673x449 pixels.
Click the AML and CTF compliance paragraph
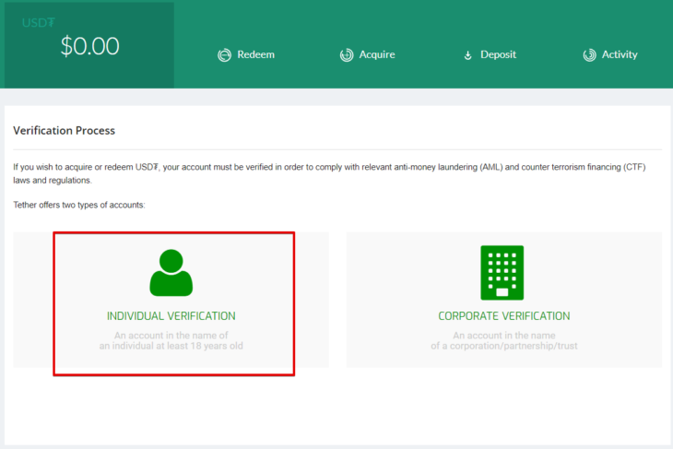point(329,173)
